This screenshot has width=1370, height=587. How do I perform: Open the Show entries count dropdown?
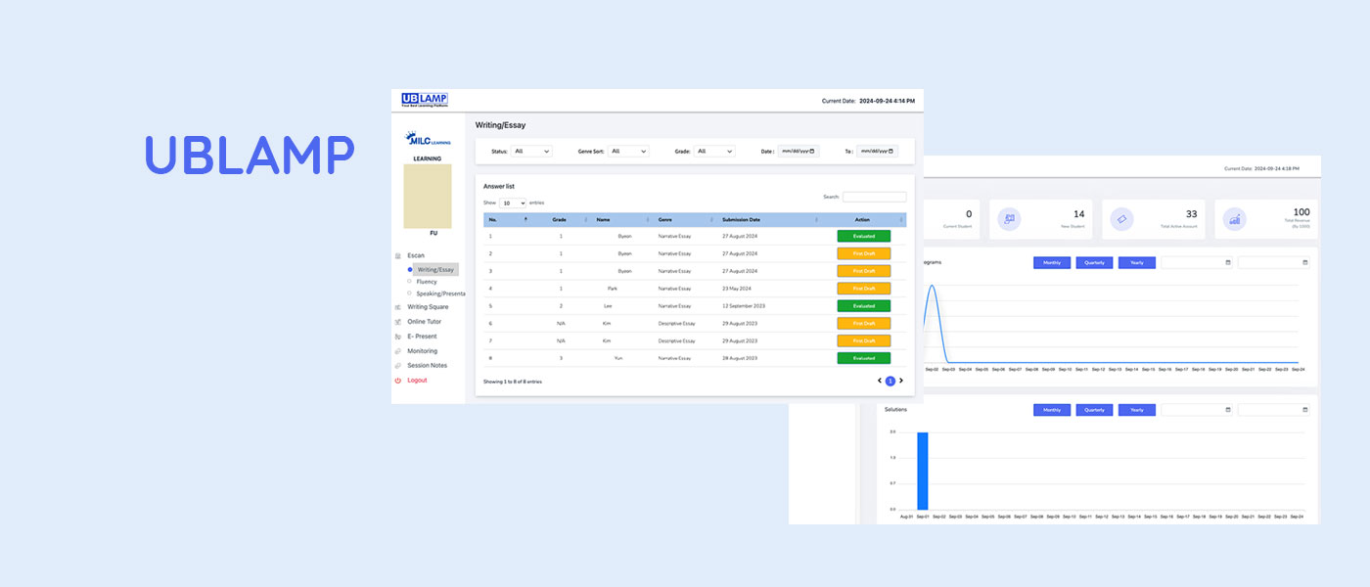(513, 203)
